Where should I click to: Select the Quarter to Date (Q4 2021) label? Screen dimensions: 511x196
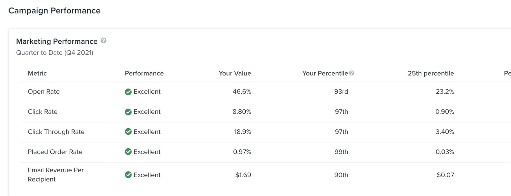point(55,53)
